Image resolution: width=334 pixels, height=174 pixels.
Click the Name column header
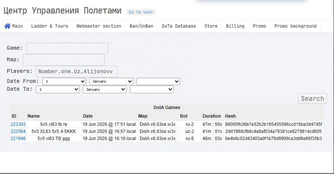[33, 116]
